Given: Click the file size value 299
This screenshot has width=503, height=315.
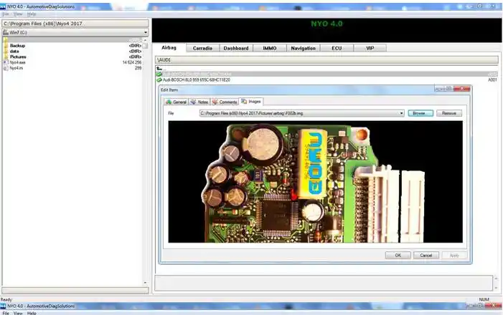Looking at the screenshot, I should [x=138, y=68].
